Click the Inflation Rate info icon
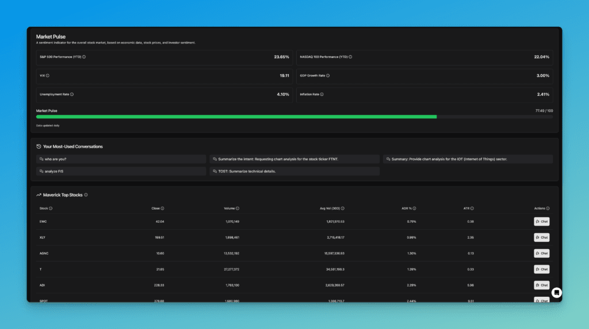 tap(322, 94)
